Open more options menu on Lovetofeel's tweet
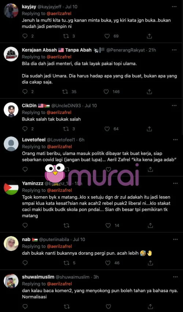Viewport: 183px width, 312px height. 175,140
